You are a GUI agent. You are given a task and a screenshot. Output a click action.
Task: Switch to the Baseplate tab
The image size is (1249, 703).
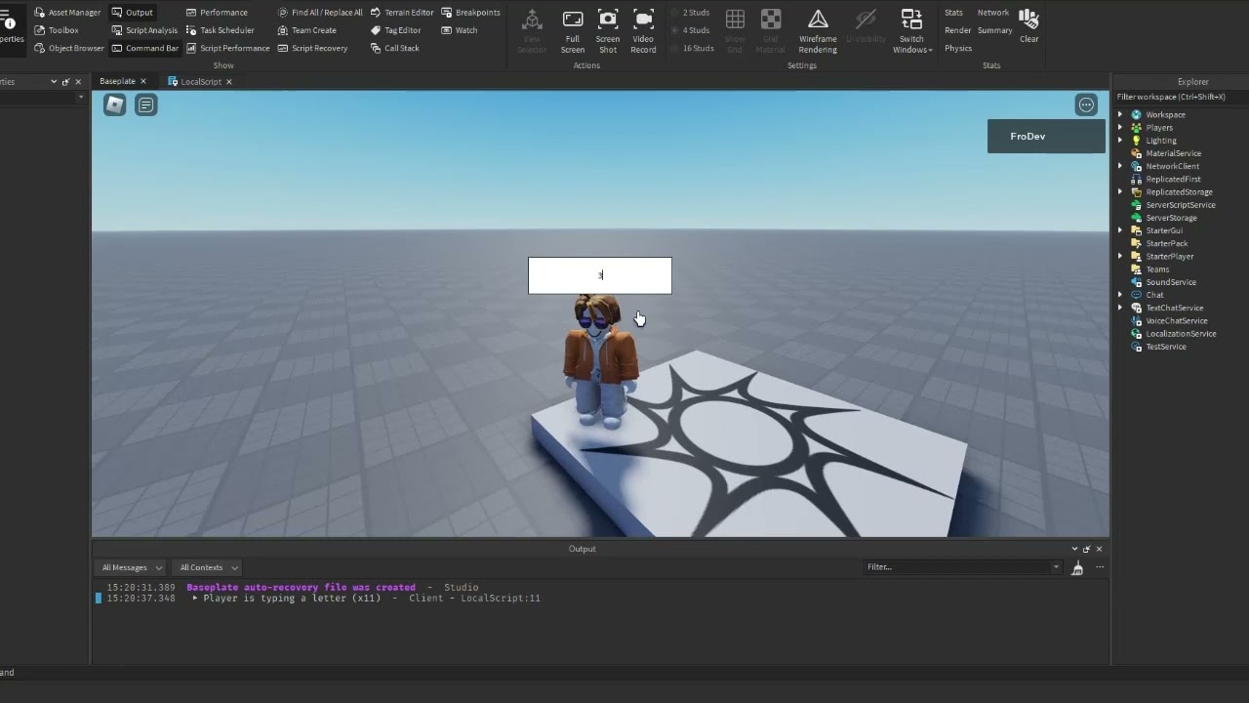pyautogui.click(x=117, y=81)
